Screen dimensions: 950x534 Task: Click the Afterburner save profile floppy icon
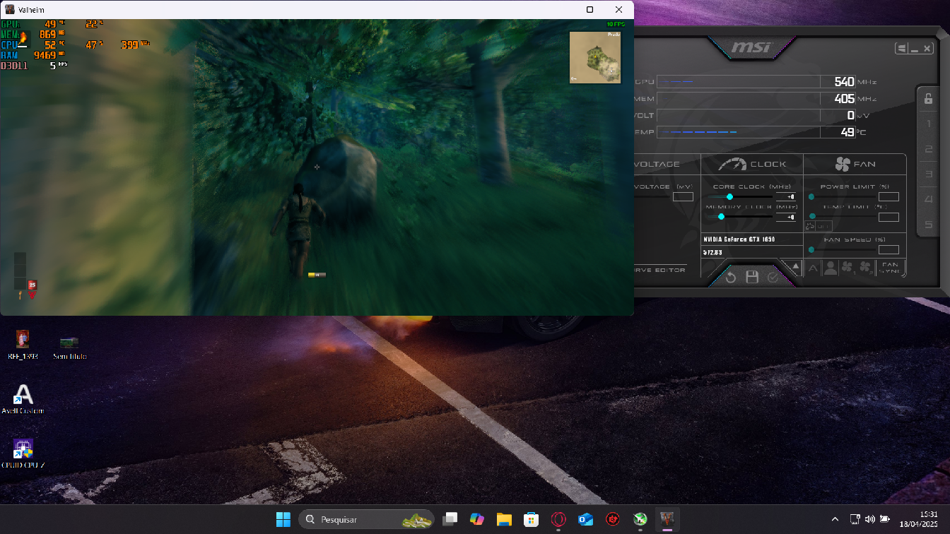pos(752,277)
